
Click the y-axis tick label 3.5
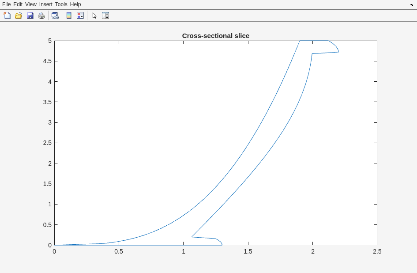47,102
